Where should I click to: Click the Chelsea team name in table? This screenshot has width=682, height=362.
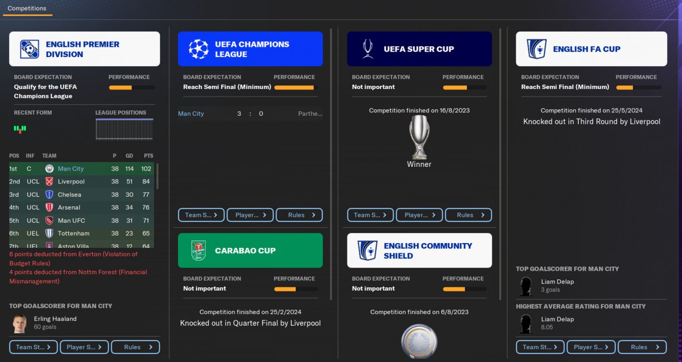(x=70, y=195)
